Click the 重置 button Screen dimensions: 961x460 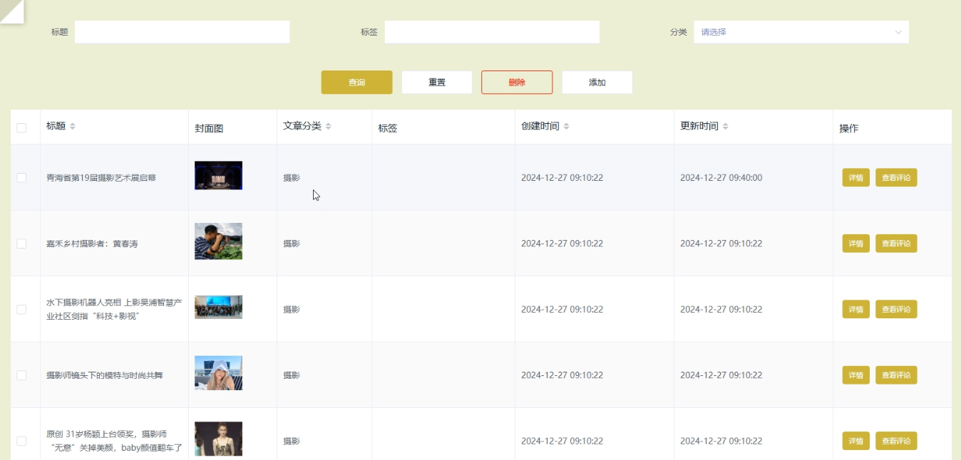tap(437, 83)
